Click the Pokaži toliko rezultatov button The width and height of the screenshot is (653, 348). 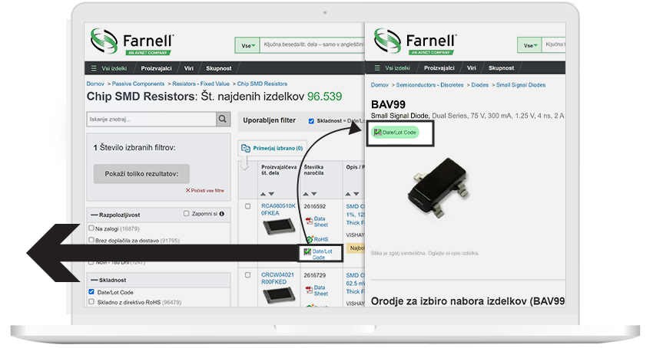click(x=141, y=174)
